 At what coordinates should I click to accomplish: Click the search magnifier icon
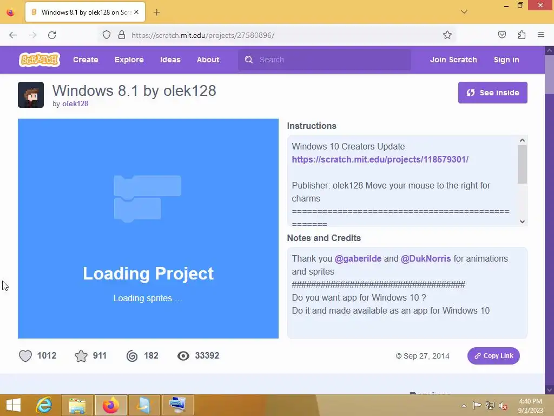pos(249,60)
